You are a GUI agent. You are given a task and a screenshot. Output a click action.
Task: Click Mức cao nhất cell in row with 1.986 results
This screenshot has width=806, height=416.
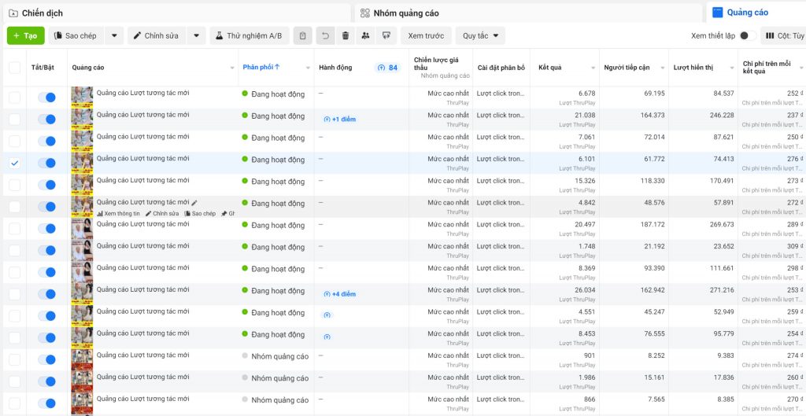point(448,377)
